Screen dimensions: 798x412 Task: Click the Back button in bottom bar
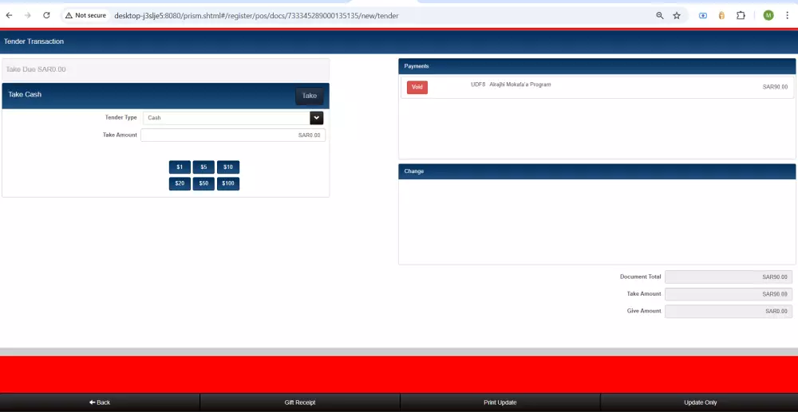click(100, 402)
